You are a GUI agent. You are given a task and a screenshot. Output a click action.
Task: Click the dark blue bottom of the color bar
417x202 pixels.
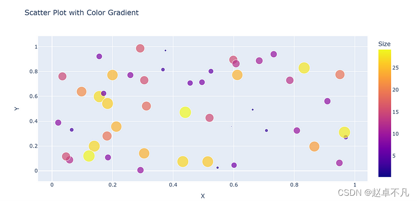385,173
